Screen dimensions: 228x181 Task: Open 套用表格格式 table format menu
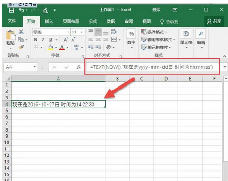[158, 40]
